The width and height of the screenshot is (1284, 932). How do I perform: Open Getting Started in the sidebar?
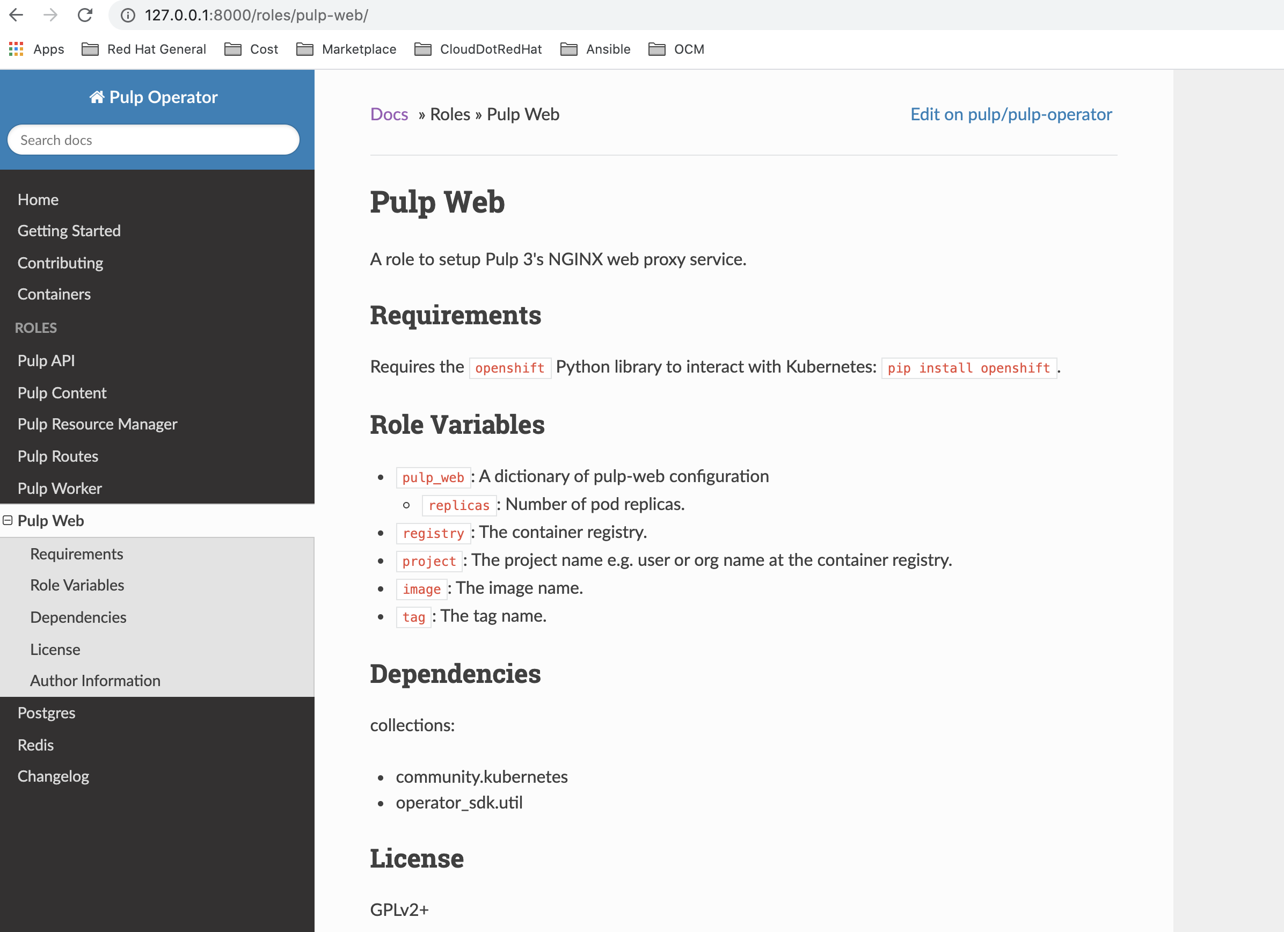pos(69,231)
